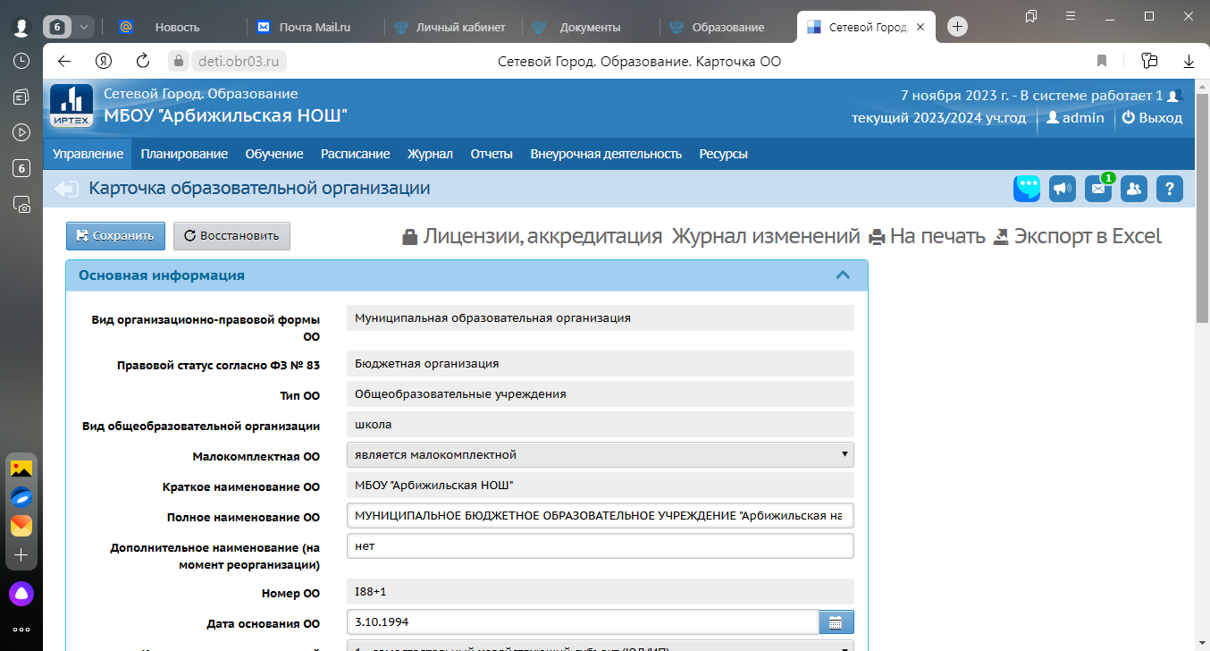
Task: Open the numbered tabs icon in sidebar
Action: click(x=21, y=168)
